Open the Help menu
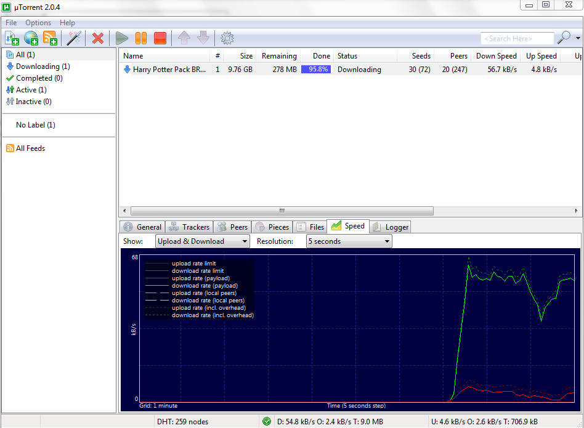584x428 pixels. pyautogui.click(x=67, y=23)
